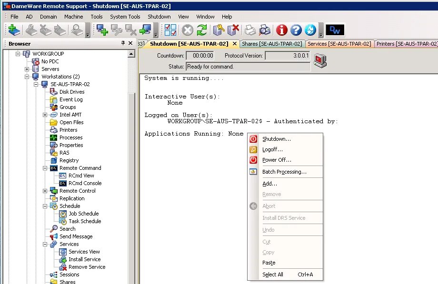This screenshot has width=438, height=284.
Task: Collapse the SE-AUS-TPAR-02 machine node
Action: click(x=36, y=84)
